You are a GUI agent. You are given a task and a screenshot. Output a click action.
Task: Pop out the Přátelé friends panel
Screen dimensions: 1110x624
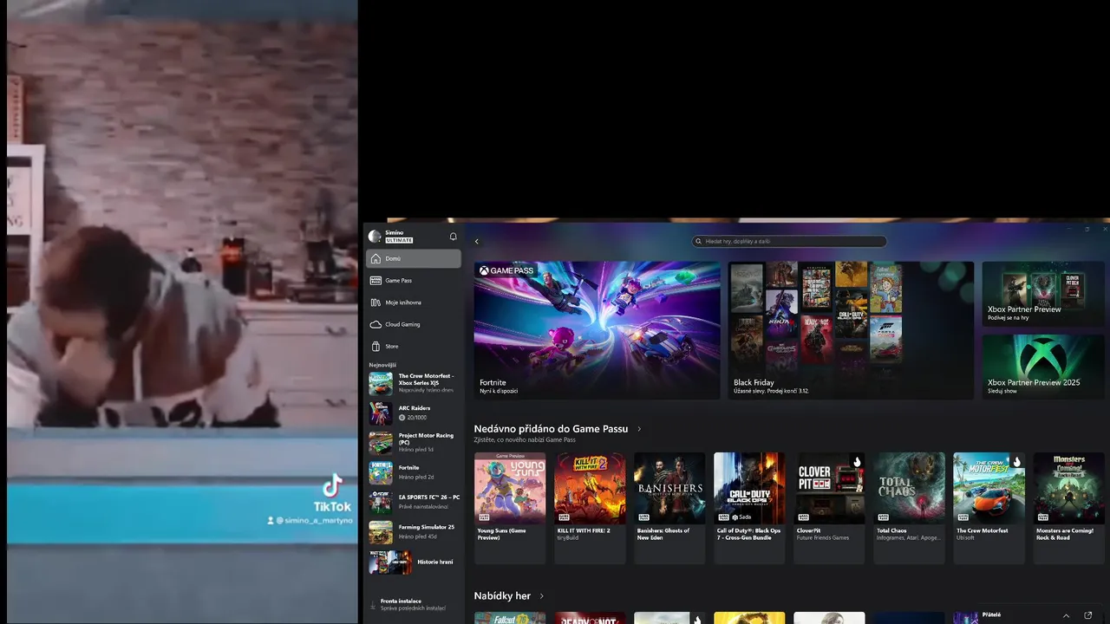point(1088,615)
